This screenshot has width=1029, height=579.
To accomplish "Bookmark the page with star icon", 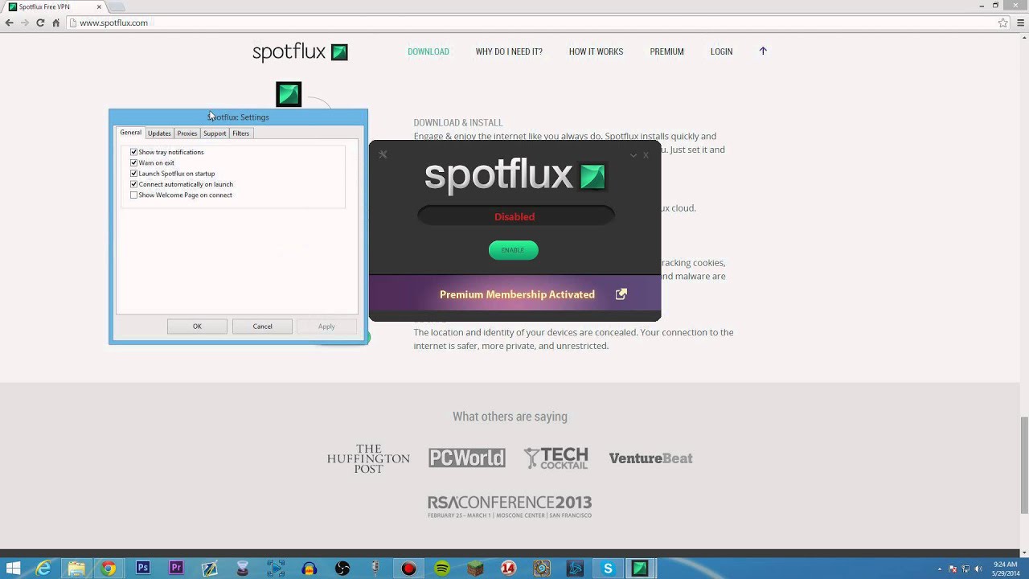I will pyautogui.click(x=1002, y=23).
